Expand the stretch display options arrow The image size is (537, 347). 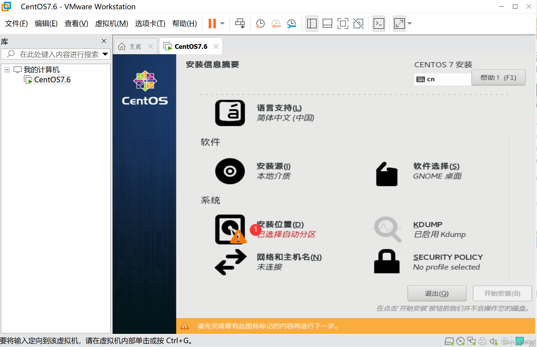coord(410,24)
